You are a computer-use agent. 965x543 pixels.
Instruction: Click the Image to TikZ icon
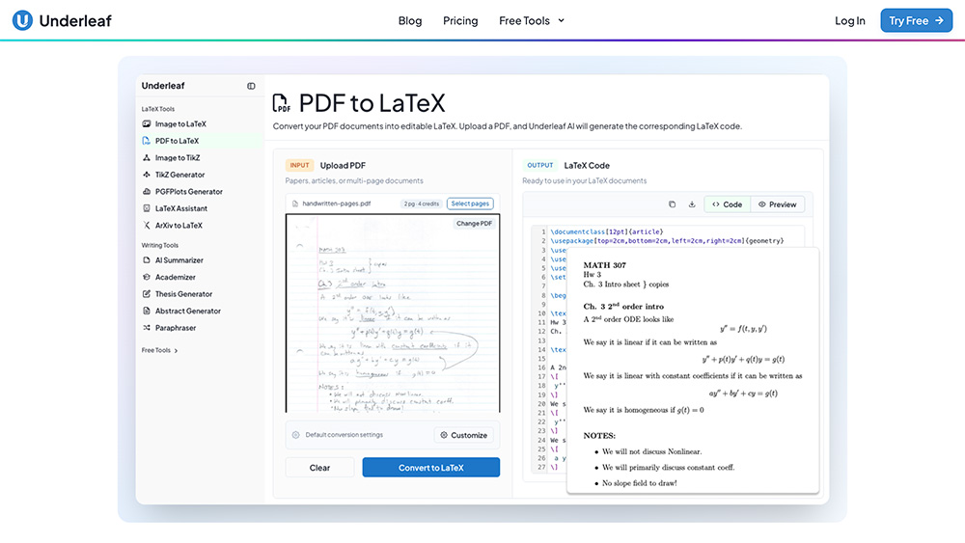(x=147, y=157)
